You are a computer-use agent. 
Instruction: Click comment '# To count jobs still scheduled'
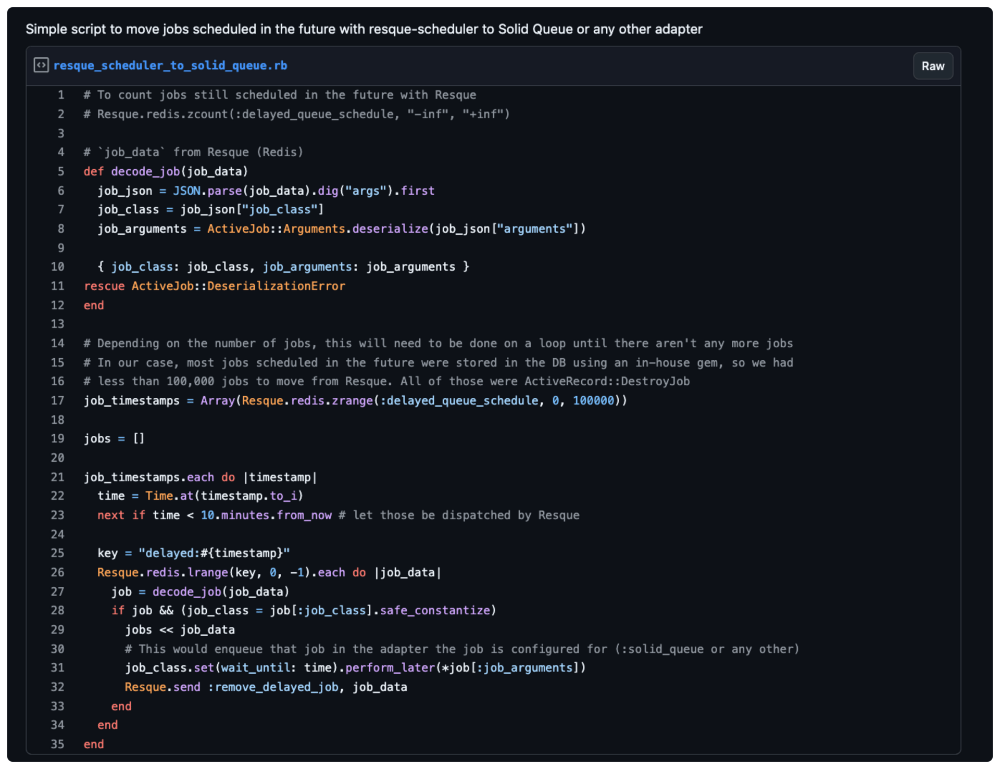[x=280, y=95]
